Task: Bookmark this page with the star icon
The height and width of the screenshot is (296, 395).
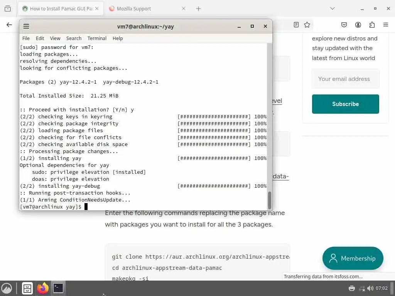Action: coord(307,25)
